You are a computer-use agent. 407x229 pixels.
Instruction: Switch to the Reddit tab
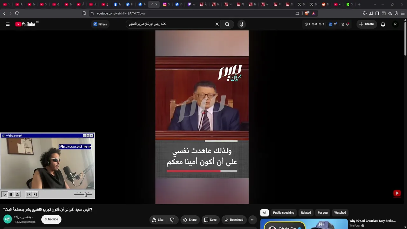tap(325, 4)
